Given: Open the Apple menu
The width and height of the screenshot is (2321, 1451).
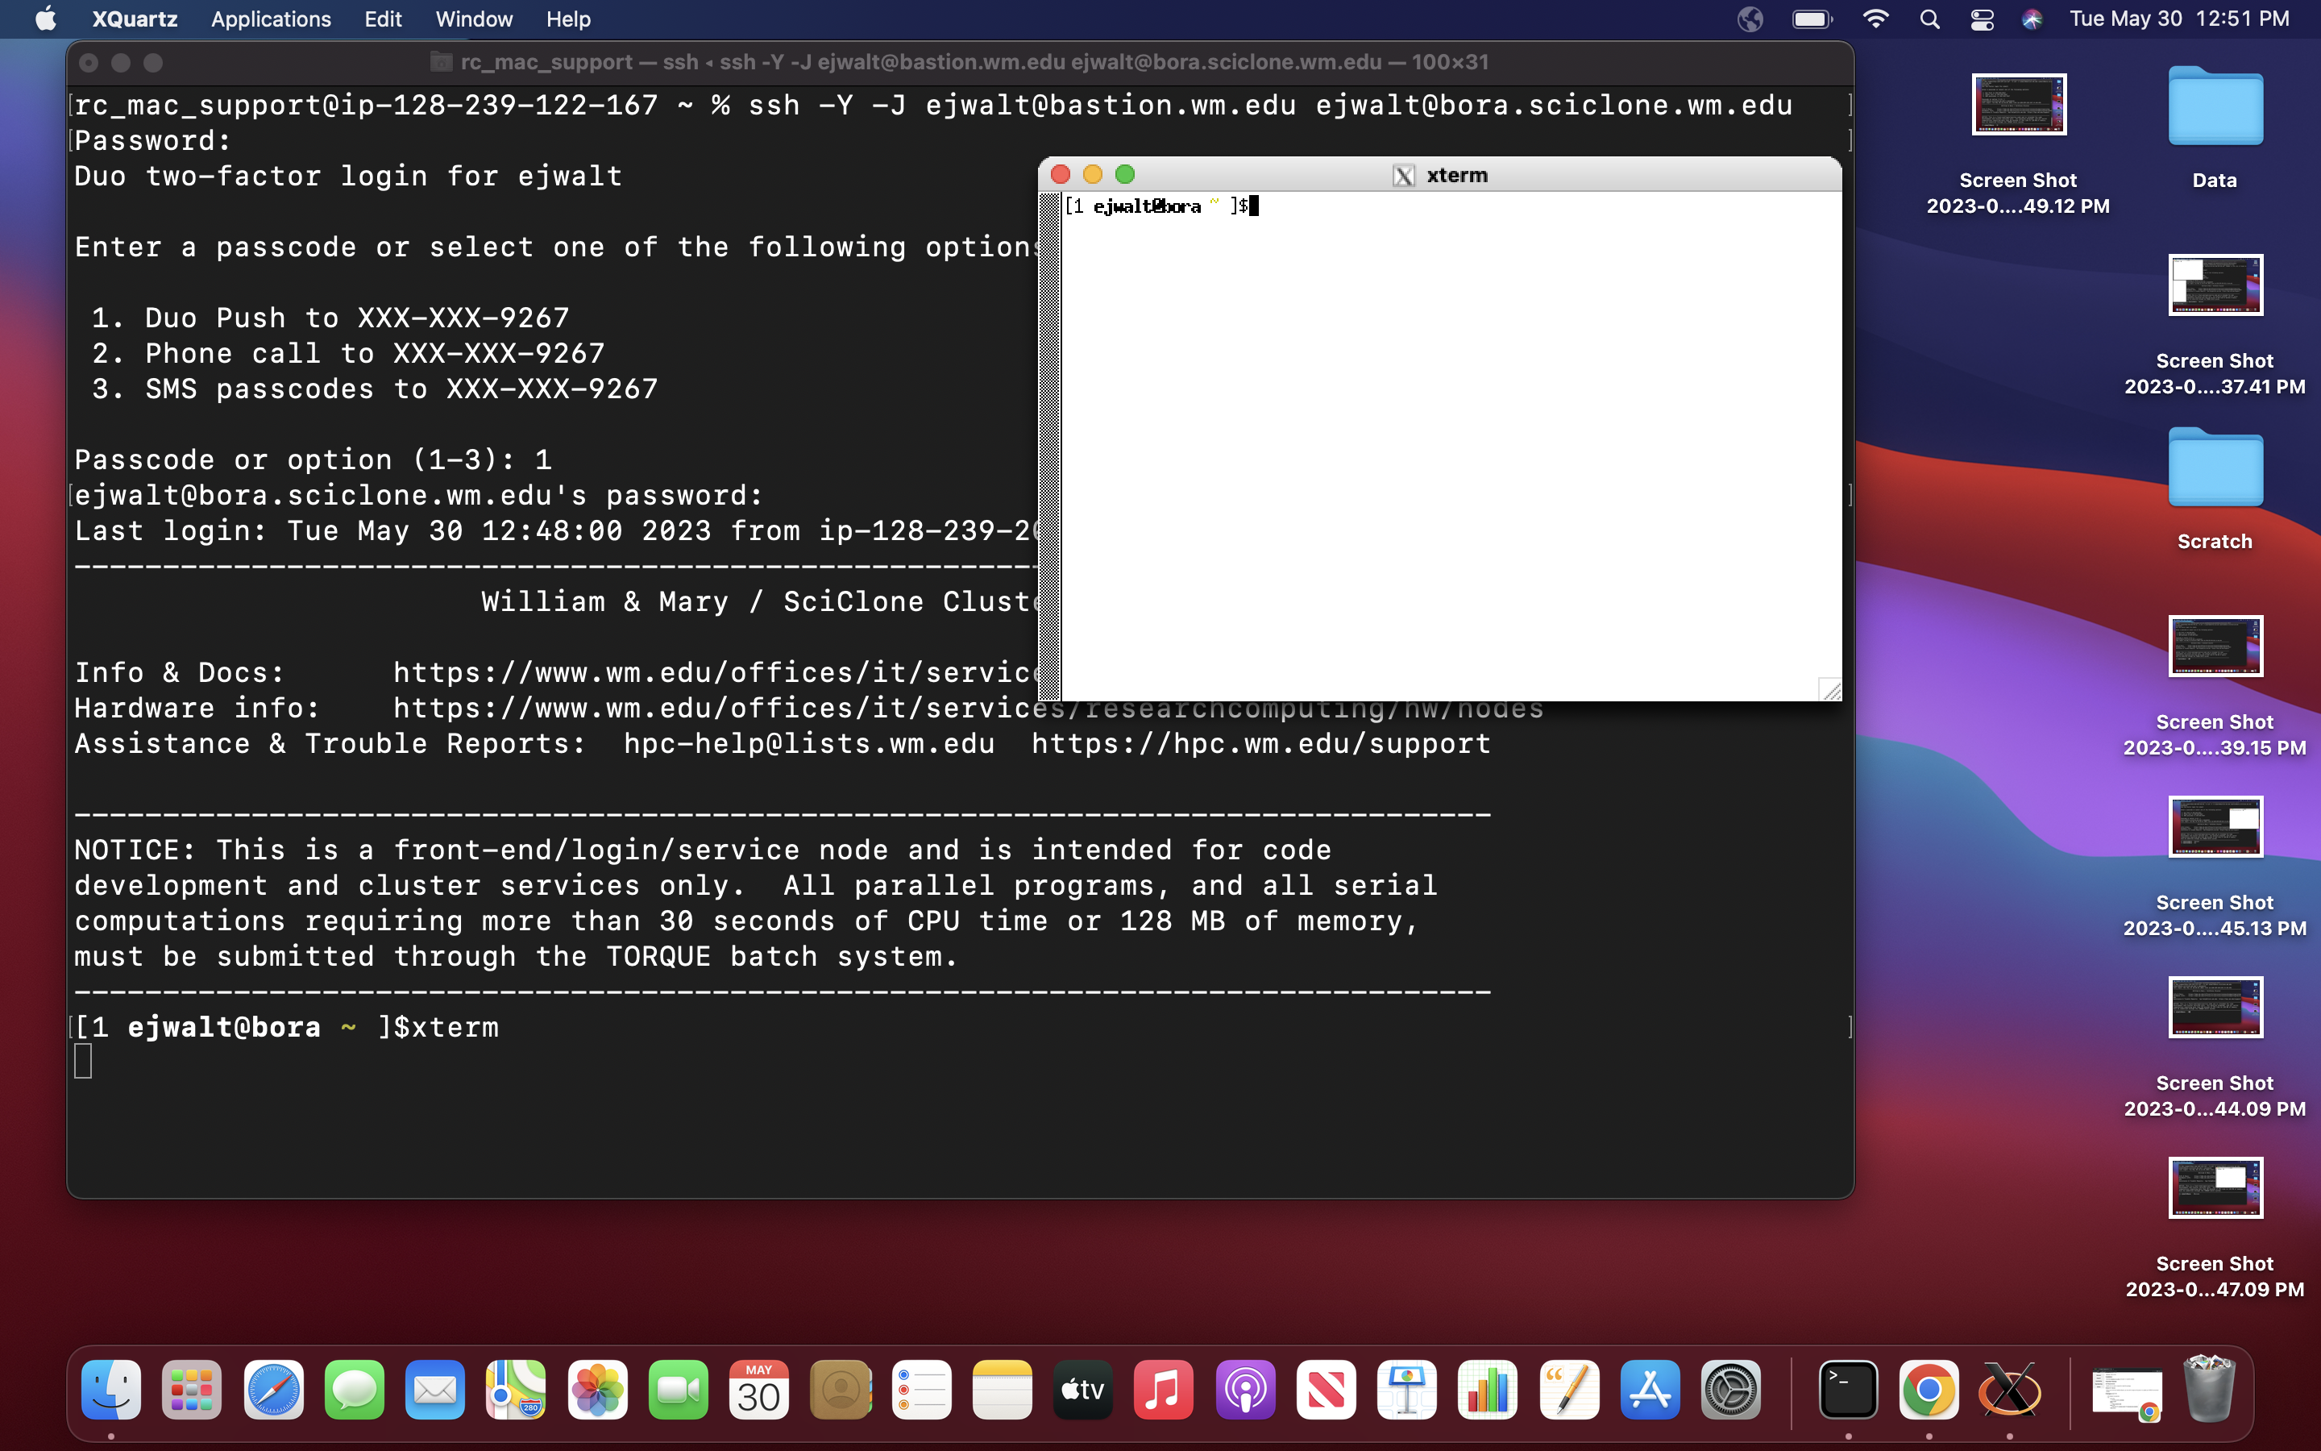Looking at the screenshot, I should click(x=45, y=19).
